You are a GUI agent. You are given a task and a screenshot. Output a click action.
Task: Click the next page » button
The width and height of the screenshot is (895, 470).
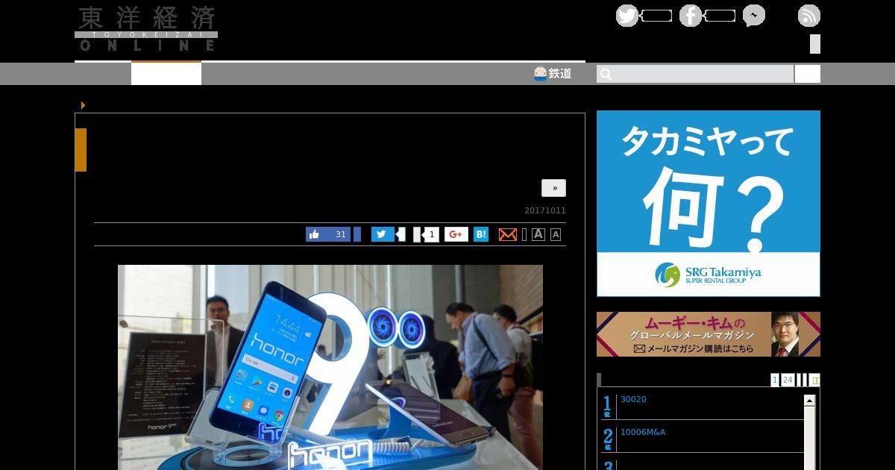(554, 188)
